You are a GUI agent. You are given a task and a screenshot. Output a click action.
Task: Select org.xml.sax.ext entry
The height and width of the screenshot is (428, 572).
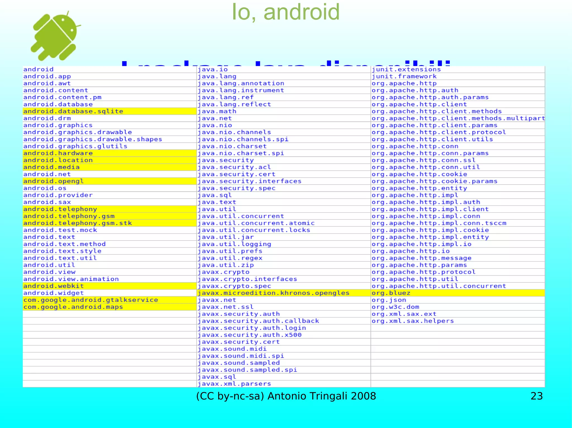[458, 314]
